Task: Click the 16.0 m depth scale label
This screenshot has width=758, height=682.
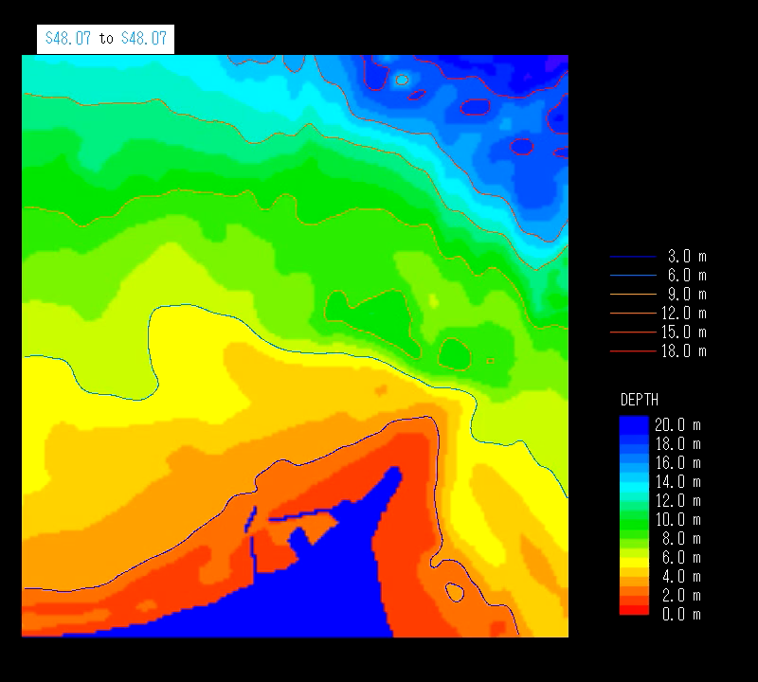Action: (x=677, y=463)
